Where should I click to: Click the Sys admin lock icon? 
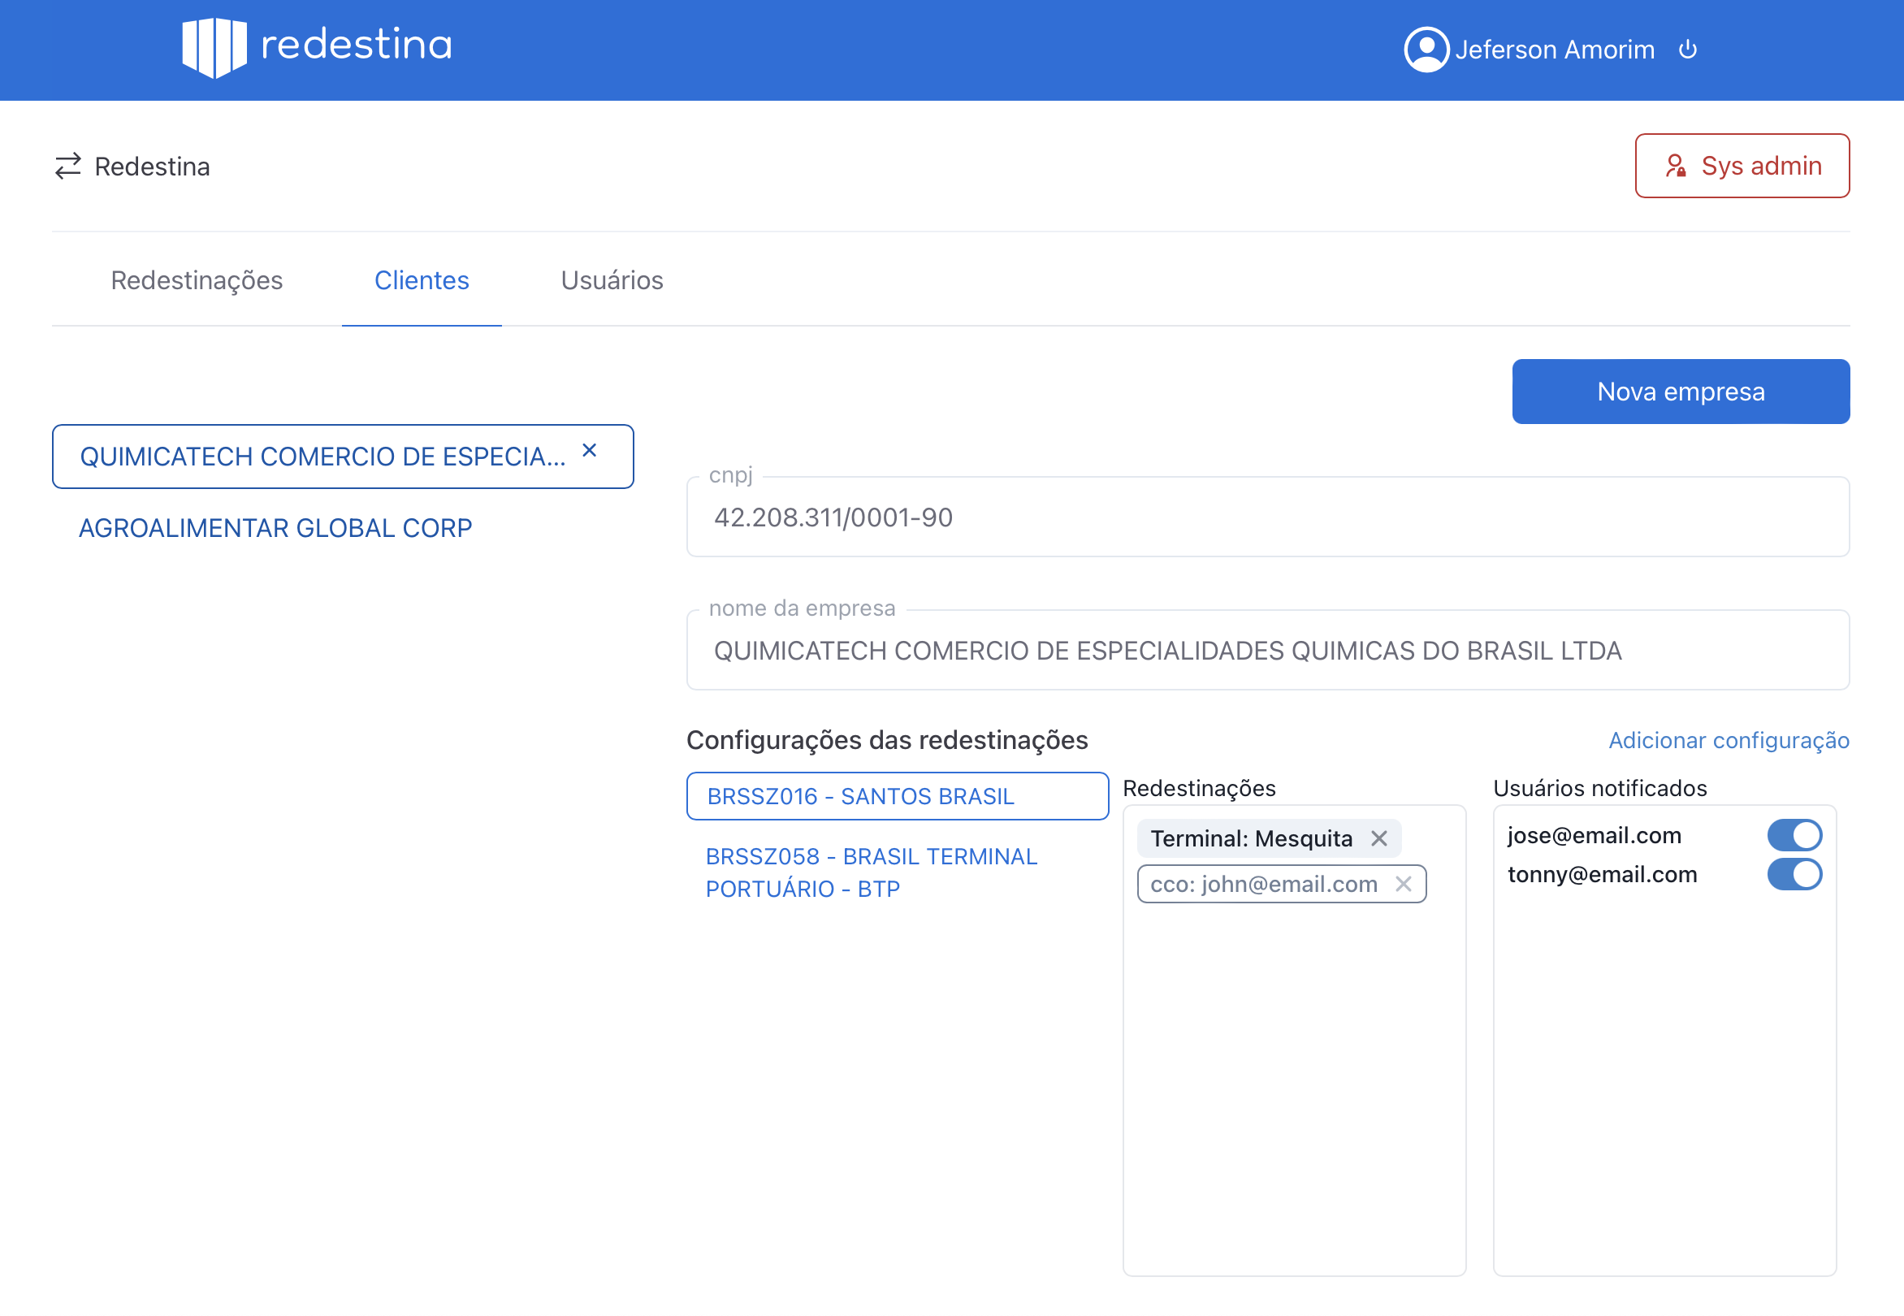point(1676,166)
